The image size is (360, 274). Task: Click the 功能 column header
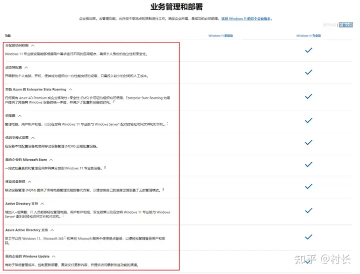coord(8,36)
